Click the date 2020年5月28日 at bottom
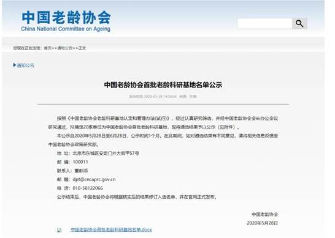The width and height of the screenshot is (335, 238). pyautogui.click(x=263, y=223)
